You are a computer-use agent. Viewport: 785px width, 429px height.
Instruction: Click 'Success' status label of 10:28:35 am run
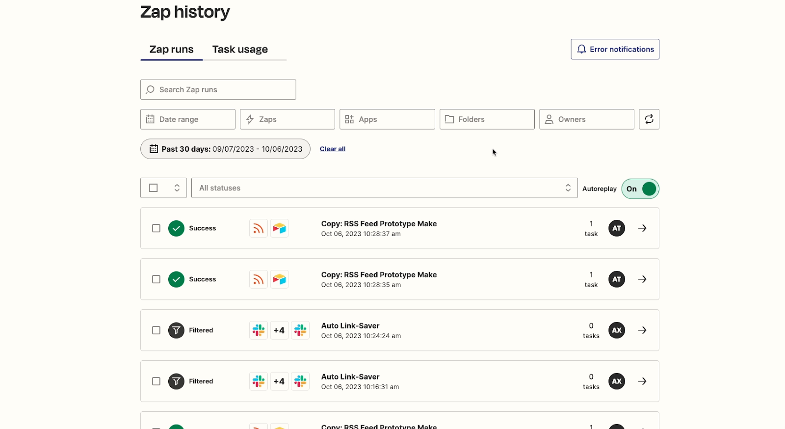pyautogui.click(x=203, y=279)
